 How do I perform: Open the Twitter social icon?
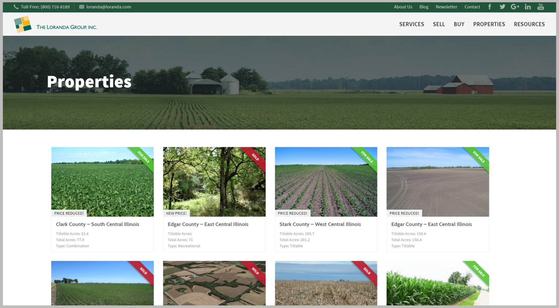[502, 7]
